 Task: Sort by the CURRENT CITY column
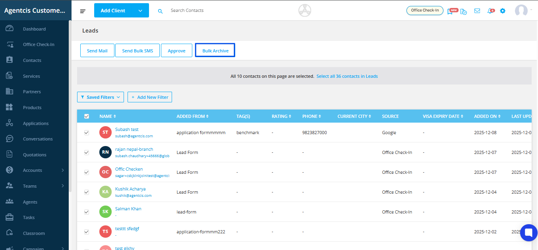[354, 116]
